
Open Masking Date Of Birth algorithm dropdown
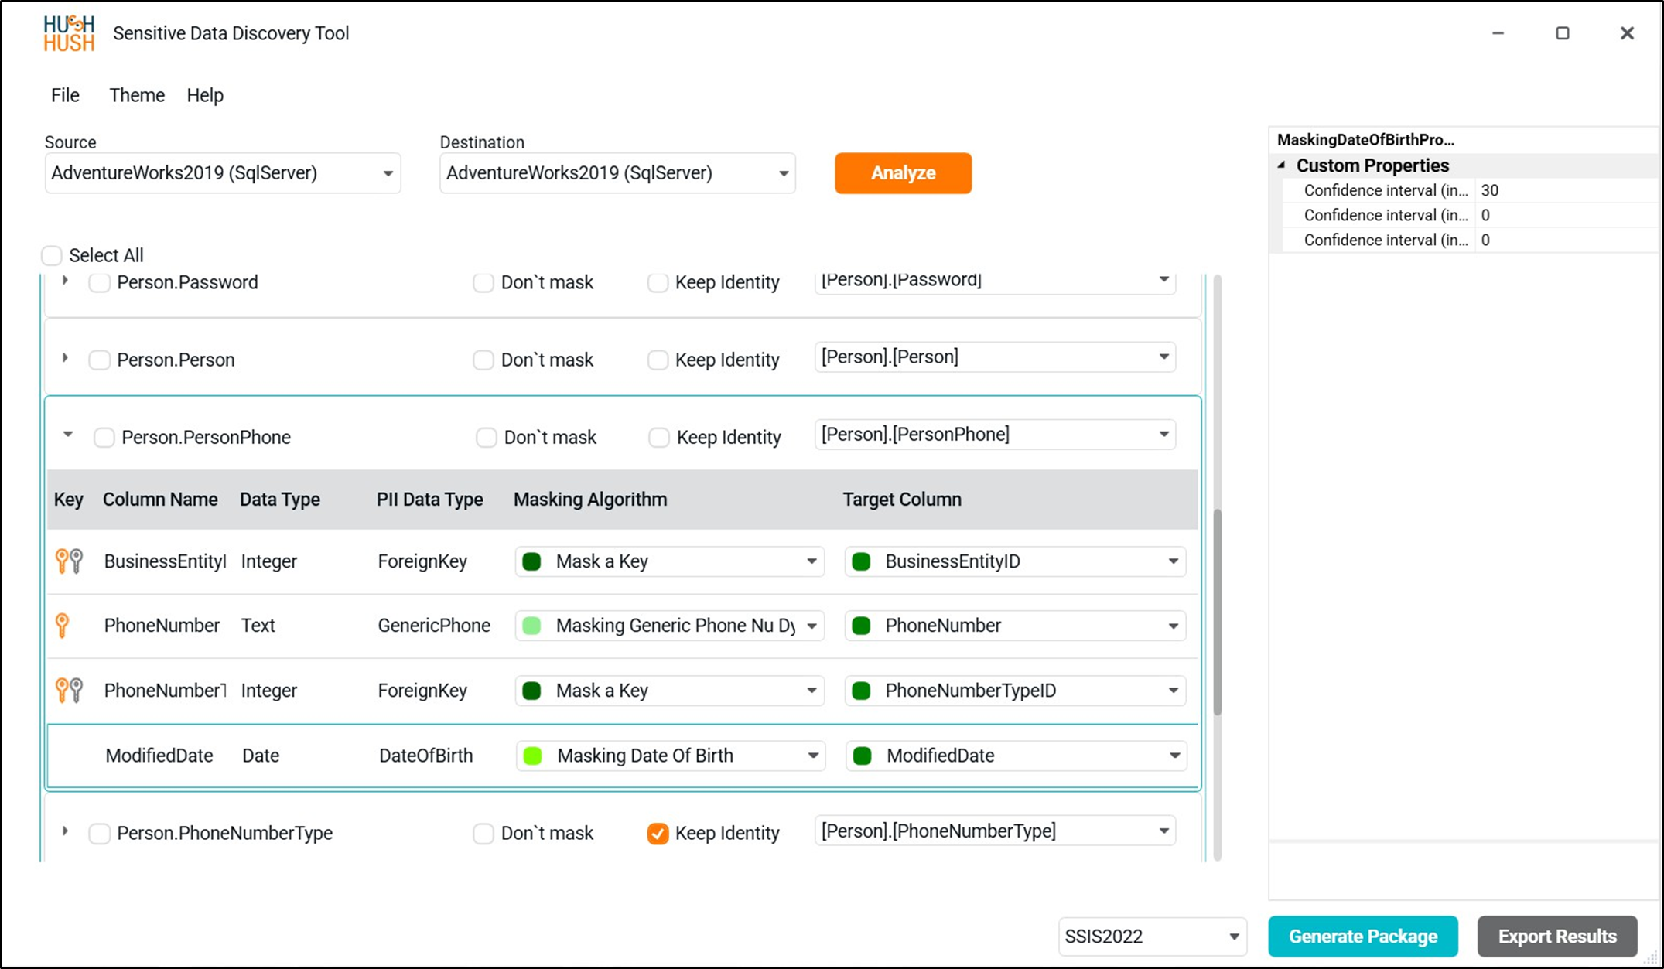[671, 756]
